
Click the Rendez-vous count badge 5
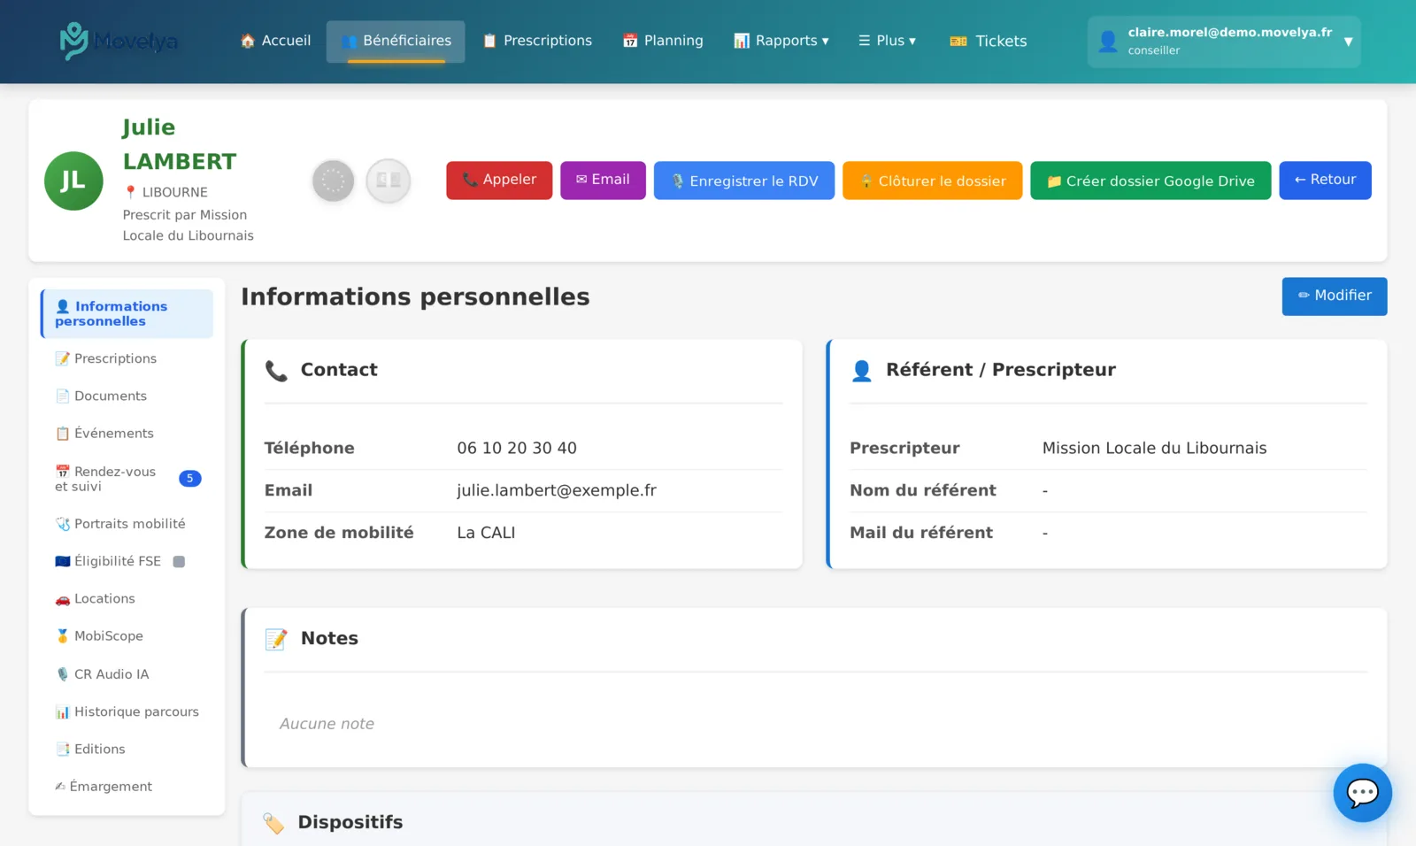pos(189,479)
